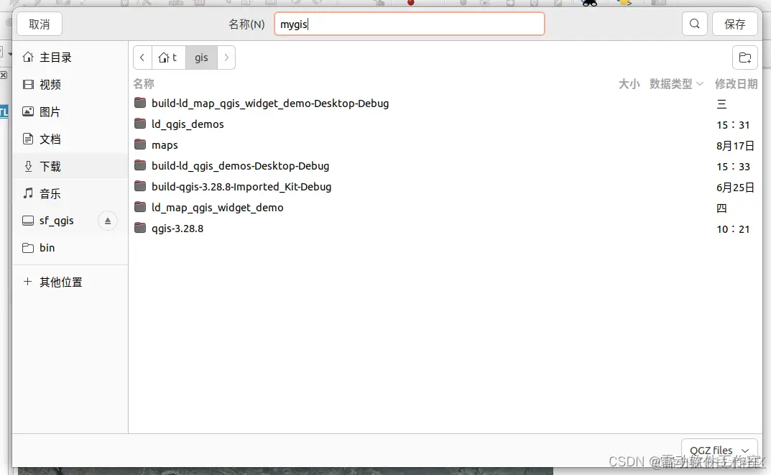Sort by 数据类型 column header

676,84
